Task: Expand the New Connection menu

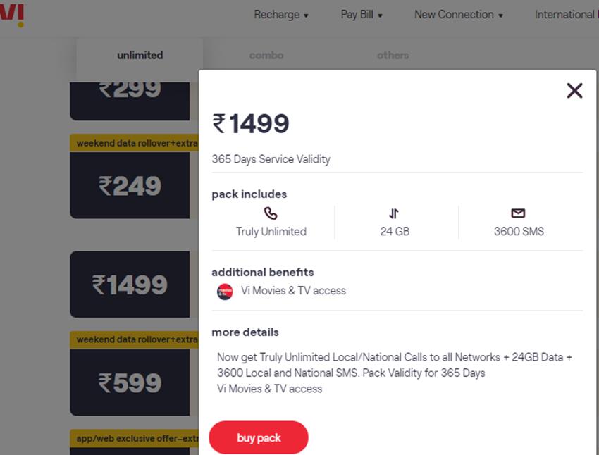Action: [x=458, y=15]
